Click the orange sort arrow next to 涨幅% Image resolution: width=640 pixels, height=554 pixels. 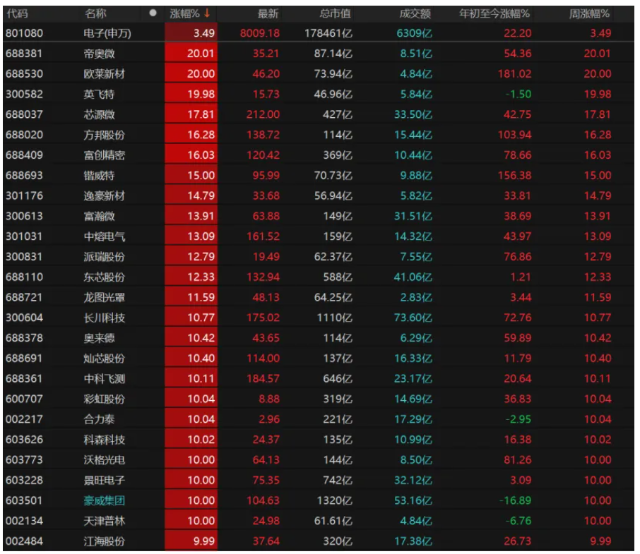click(207, 13)
